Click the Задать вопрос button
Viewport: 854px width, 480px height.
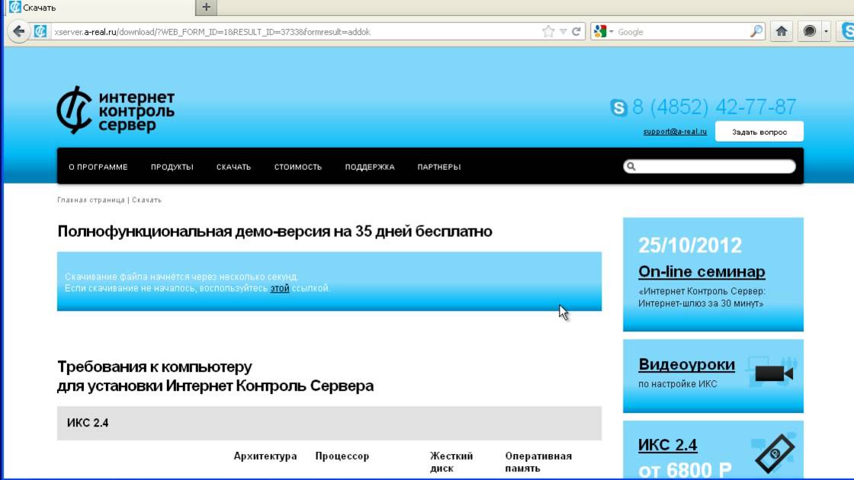click(759, 132)
